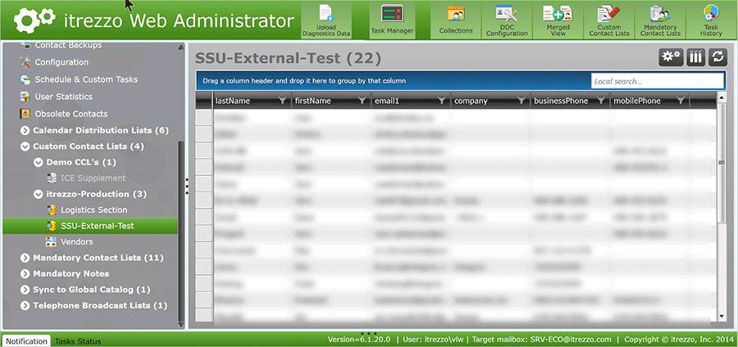
Task: Click the SSU-External-Test (22) heading
Action: pos(288,58)
